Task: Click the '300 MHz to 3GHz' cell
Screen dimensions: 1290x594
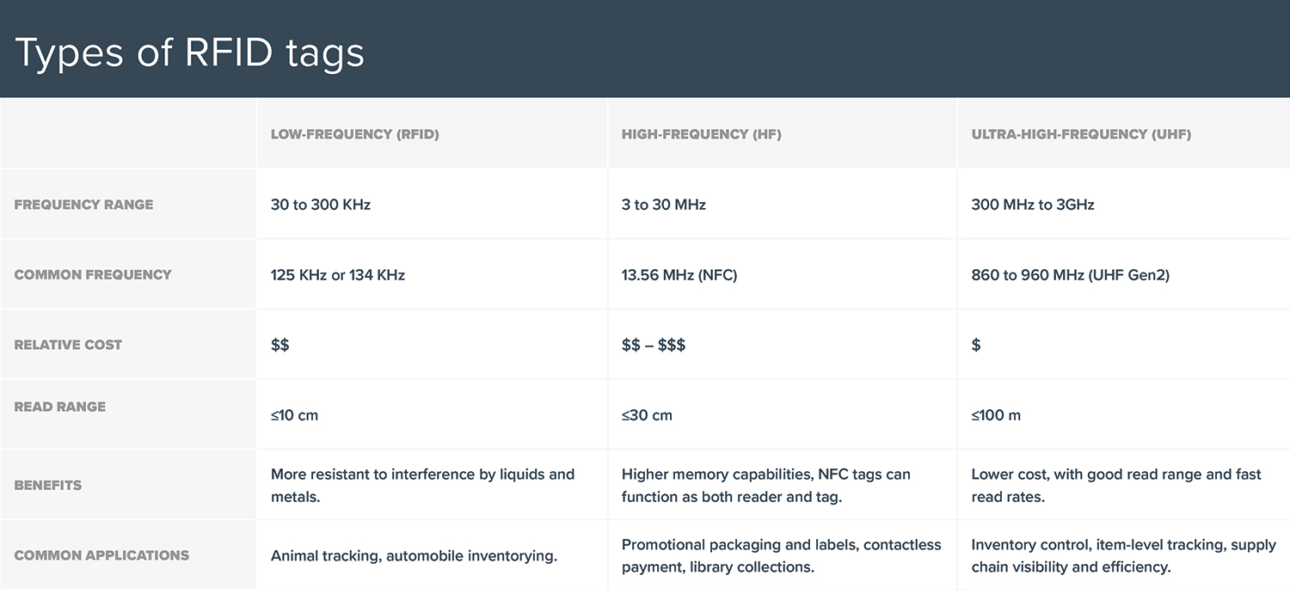Action: [1032, 205]
